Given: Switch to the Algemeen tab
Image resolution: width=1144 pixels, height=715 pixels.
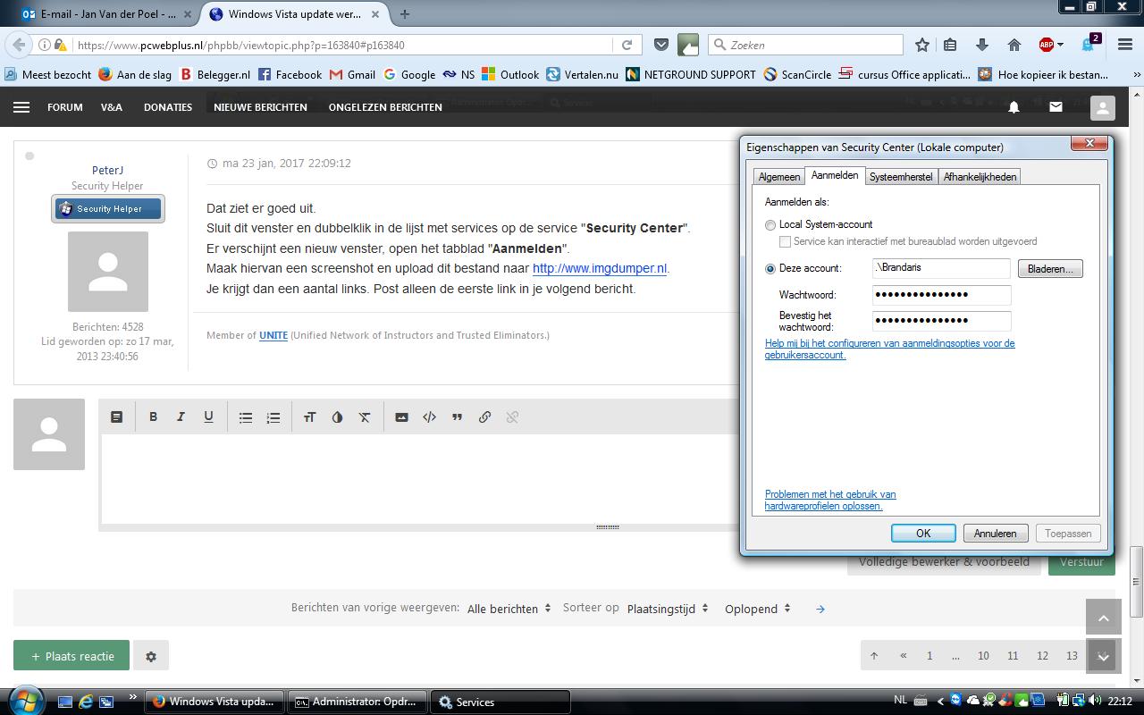Looking at the screenshot, I should point(779,177).
